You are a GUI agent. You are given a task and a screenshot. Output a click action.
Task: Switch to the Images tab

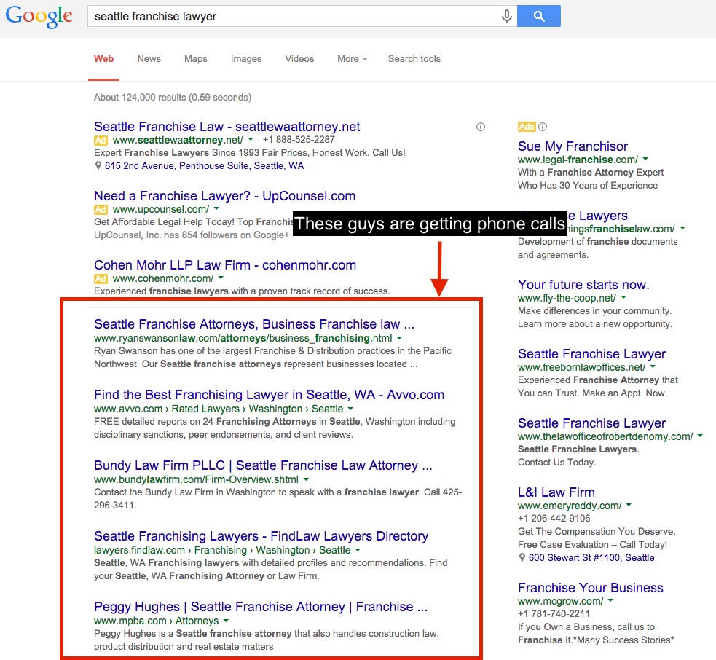(x=246, y=59)
